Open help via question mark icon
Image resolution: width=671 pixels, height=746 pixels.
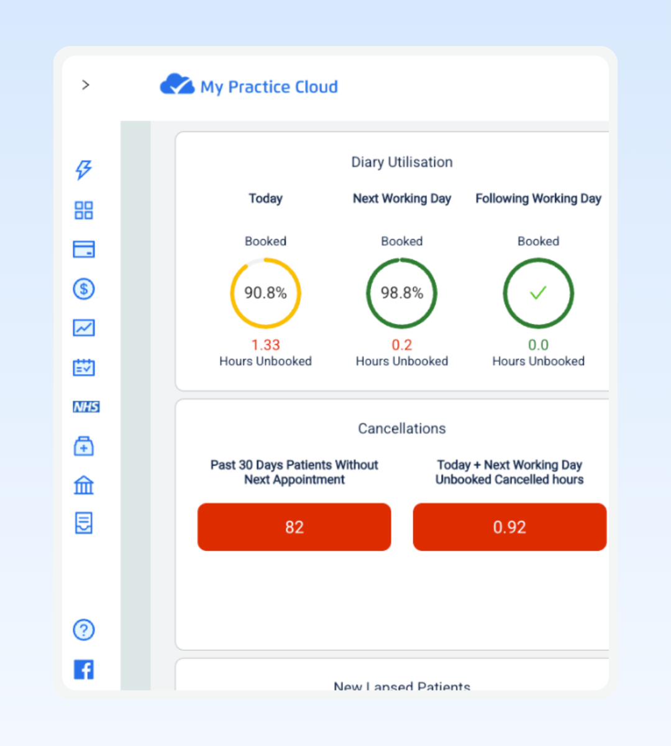(x=84, y=630)
